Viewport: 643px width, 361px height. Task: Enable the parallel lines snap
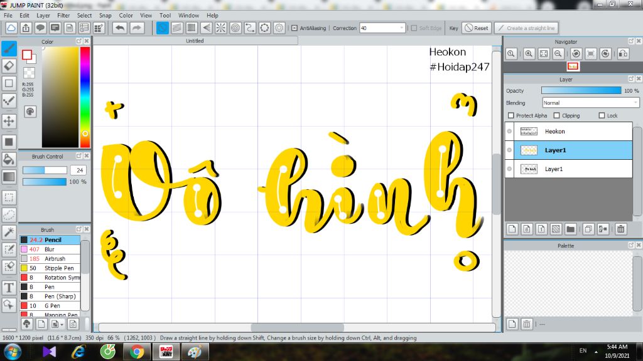coord(177,28)
